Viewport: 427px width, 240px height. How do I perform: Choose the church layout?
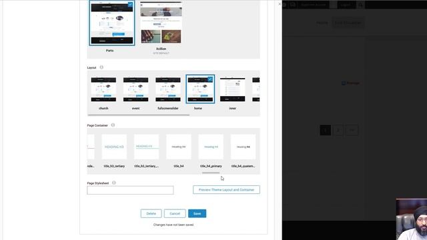click(x=103, y=89)
